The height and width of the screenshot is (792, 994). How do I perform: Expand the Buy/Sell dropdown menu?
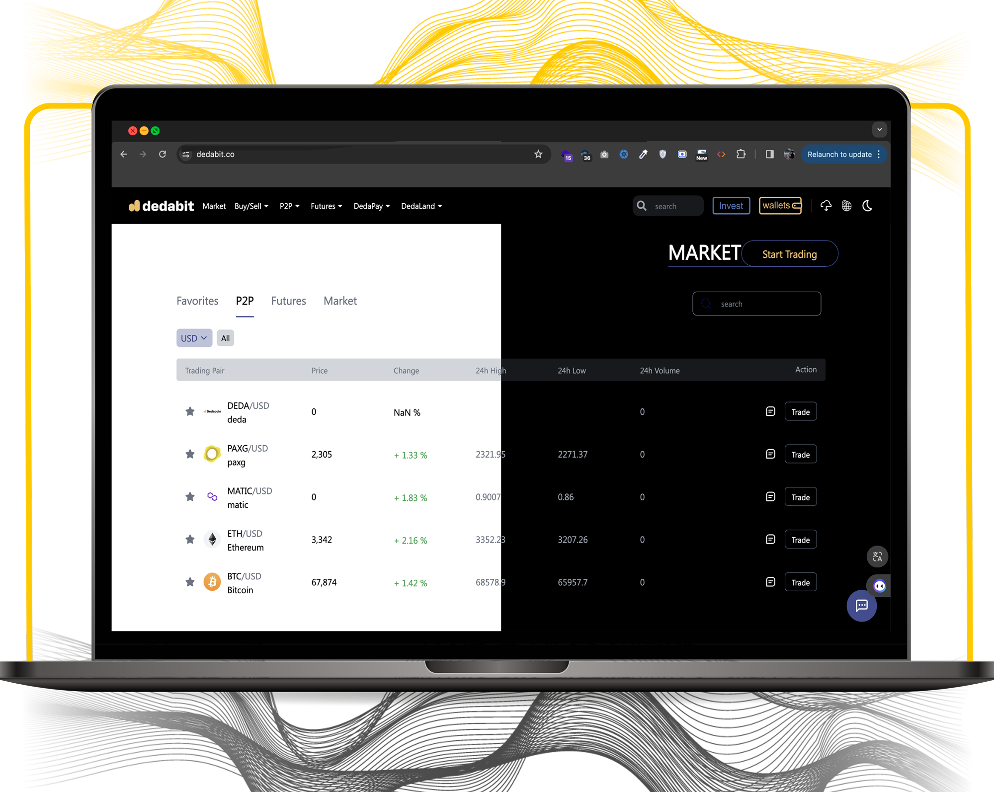(251, 206)
